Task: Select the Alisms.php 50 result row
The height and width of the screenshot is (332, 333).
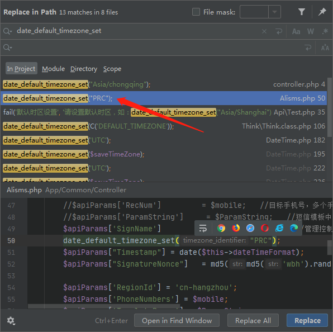Action: 164,98
